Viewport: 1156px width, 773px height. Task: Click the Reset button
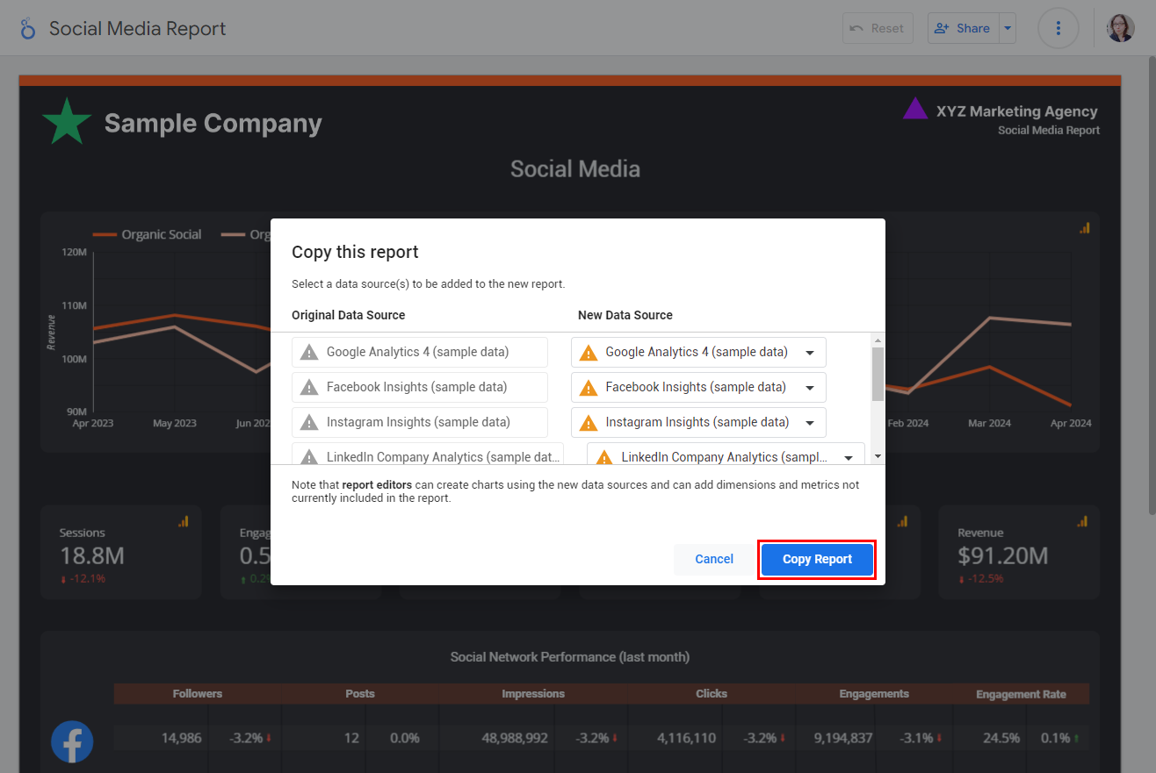coord(878,28)
